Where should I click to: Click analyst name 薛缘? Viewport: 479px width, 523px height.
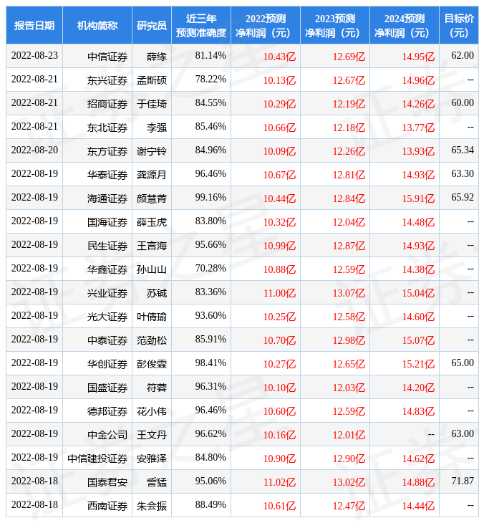pos(157,57)
